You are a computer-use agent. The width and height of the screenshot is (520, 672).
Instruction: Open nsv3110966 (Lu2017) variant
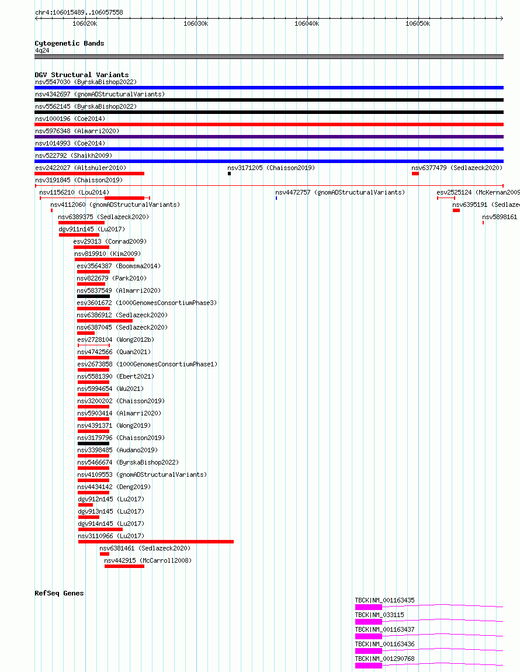click(x=111, y=536)
